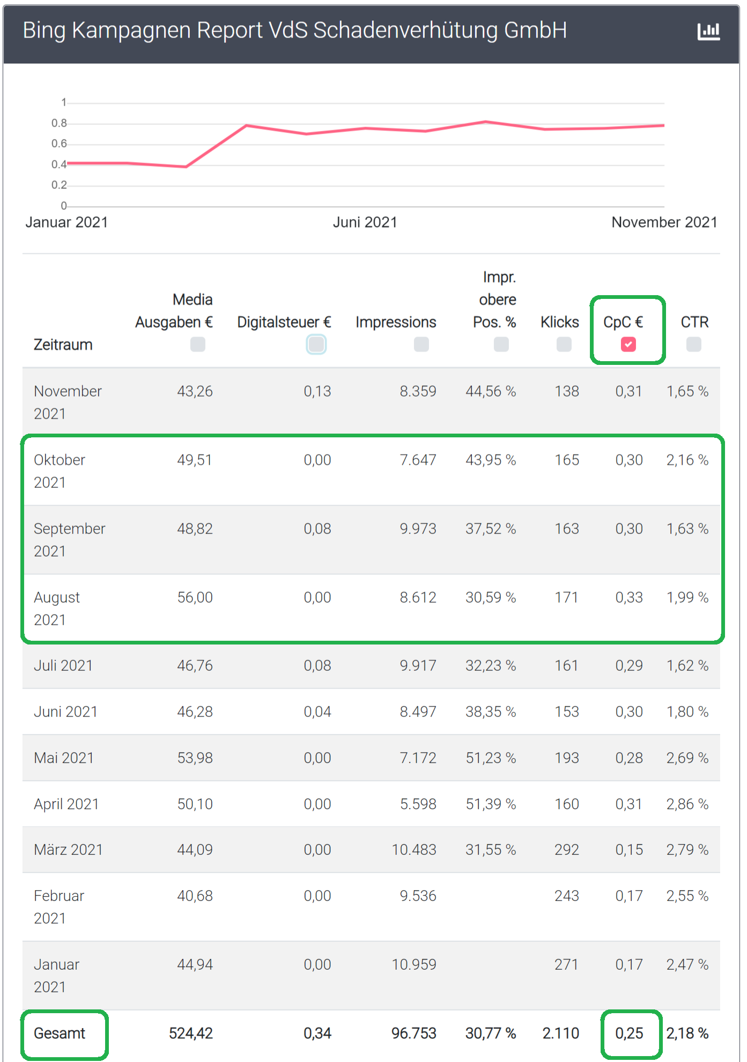The image size is (747, 1062).
Task: Click Oktober impression share 43,95 %
Action: [491, 460]
